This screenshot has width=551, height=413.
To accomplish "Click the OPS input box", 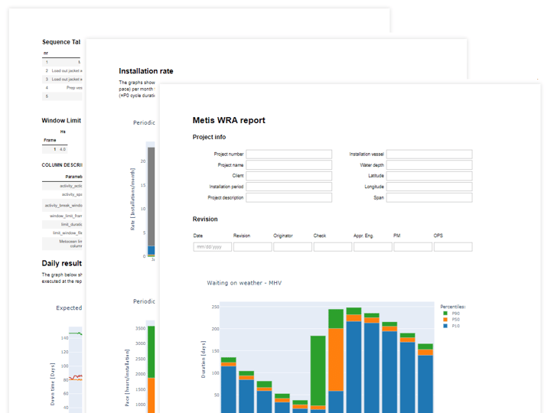I will [453, 247].
